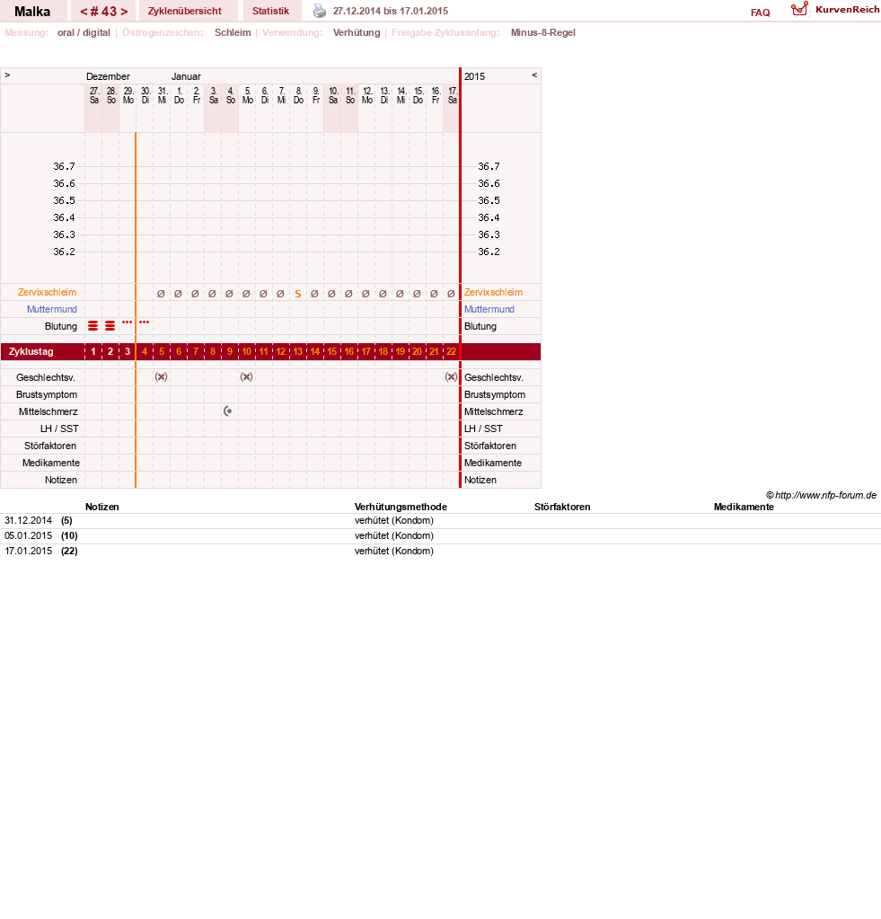
Task: Click the right Brustsymptom row label
Action: click(495, 394)
